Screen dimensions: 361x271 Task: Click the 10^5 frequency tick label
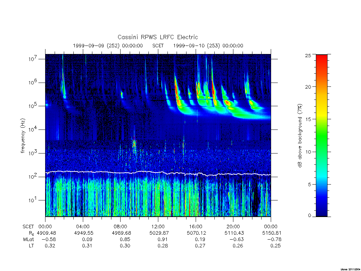click(x=32, y=106)
